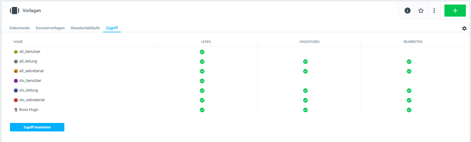Switch to the Dossiervorlagen tab
471x142 pixels.
[50, 28]
